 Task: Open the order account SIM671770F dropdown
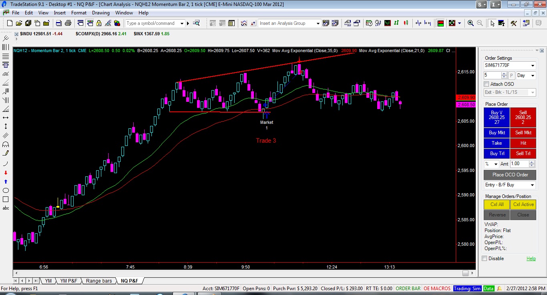point(533,65)
